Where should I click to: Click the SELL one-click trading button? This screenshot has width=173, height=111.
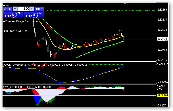7,9
